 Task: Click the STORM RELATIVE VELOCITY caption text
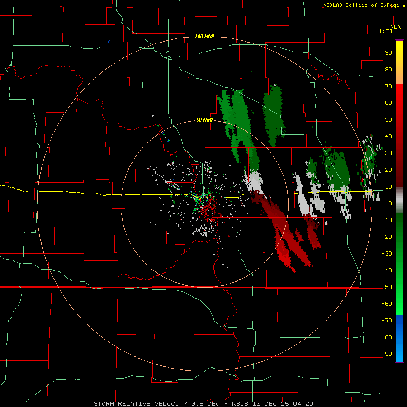[140, 404]
